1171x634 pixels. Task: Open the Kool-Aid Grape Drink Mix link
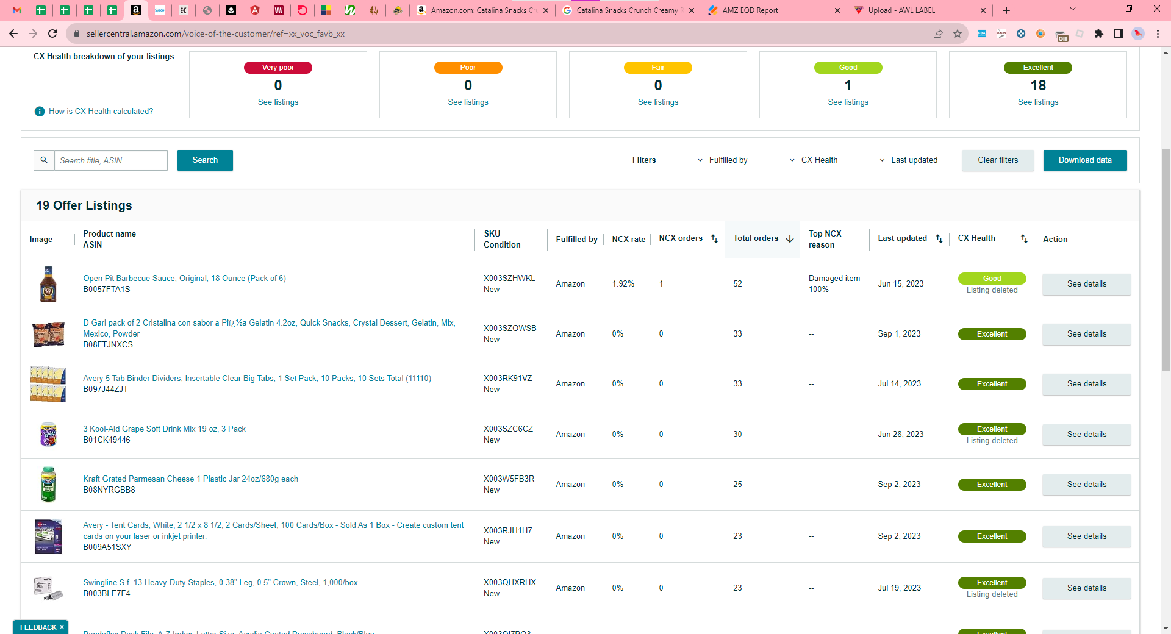[164, 429]
